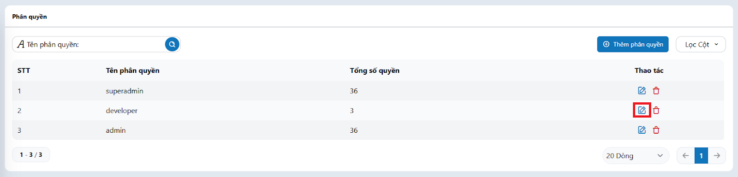This screenshot has height=177, width=738.
Task: Click the 3 count in developer row
Action: [x=351, y=111]
